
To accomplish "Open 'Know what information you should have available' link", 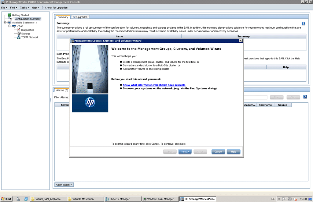I will [x=154, y=85].
